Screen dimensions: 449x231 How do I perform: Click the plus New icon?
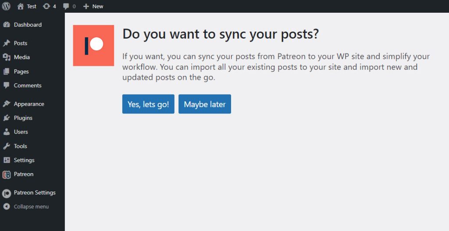point(86,6)
